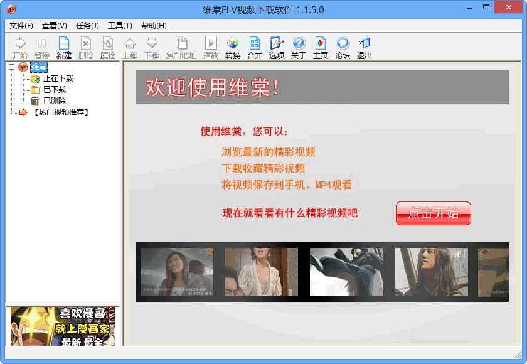The width and height of the screenshot is (527, 364).
Task: Select the 已删除 trash item
Action: (54, 101)
